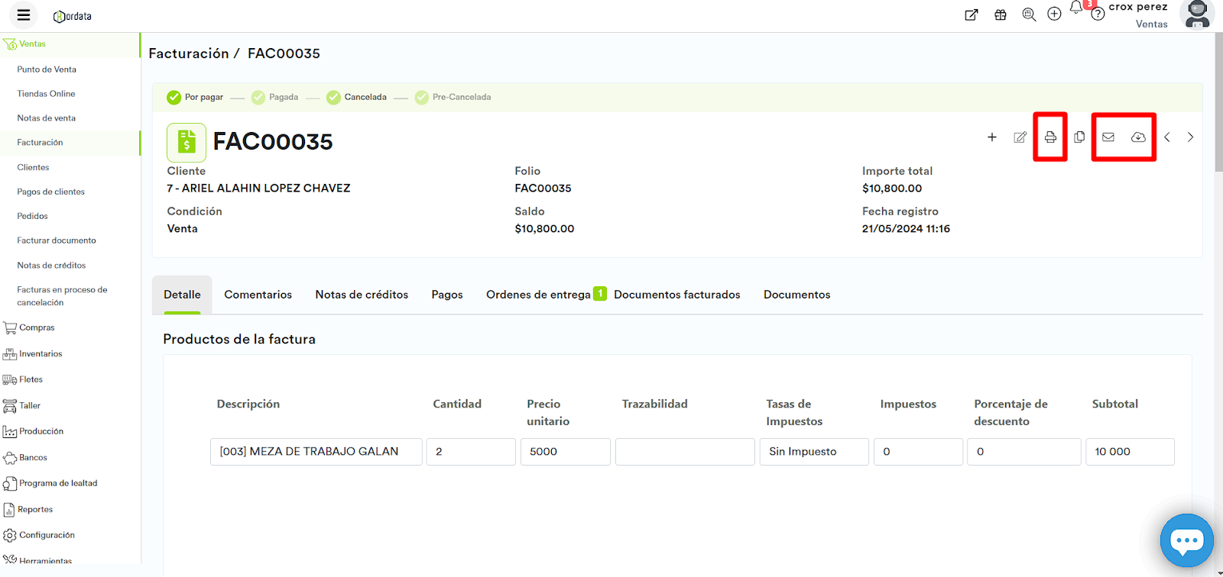
Task: Click the print invoice icon
Action: [1050, 137]
